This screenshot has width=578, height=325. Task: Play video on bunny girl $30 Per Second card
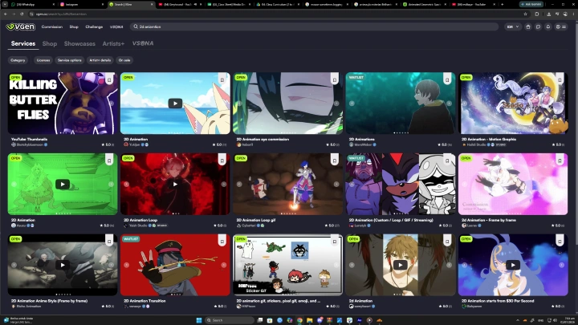(513, 265)
